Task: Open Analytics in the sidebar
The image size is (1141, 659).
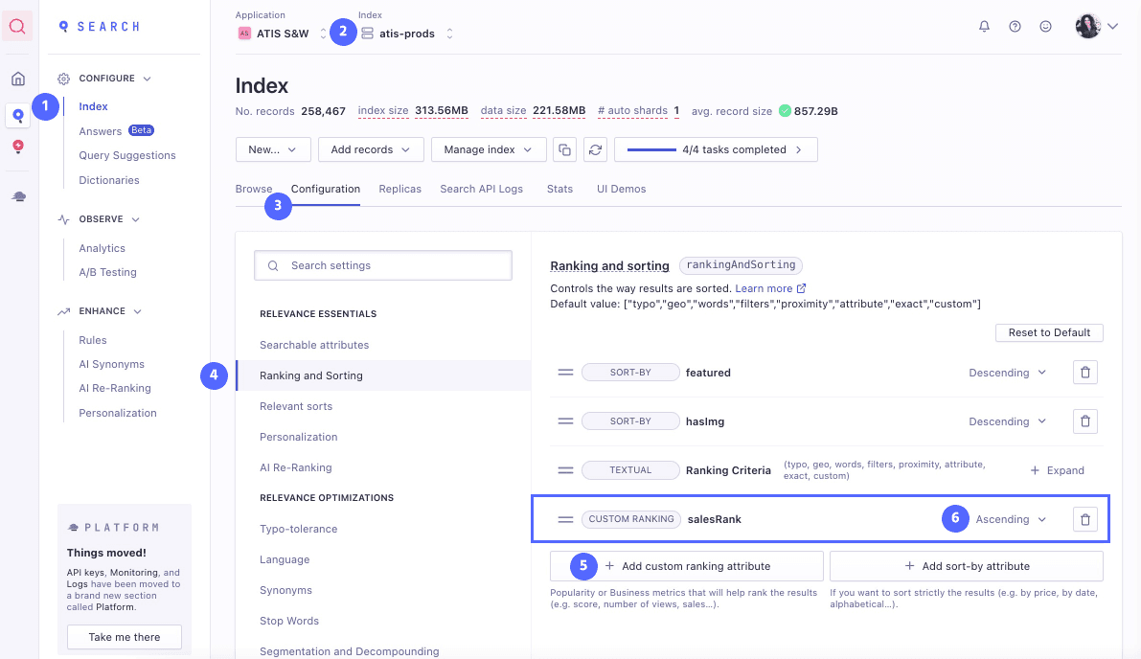Action: [x=102, y=248]
